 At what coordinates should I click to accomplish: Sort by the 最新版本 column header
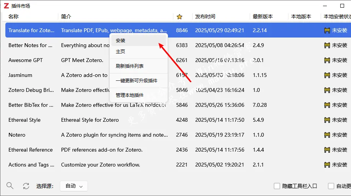(262, 16)
